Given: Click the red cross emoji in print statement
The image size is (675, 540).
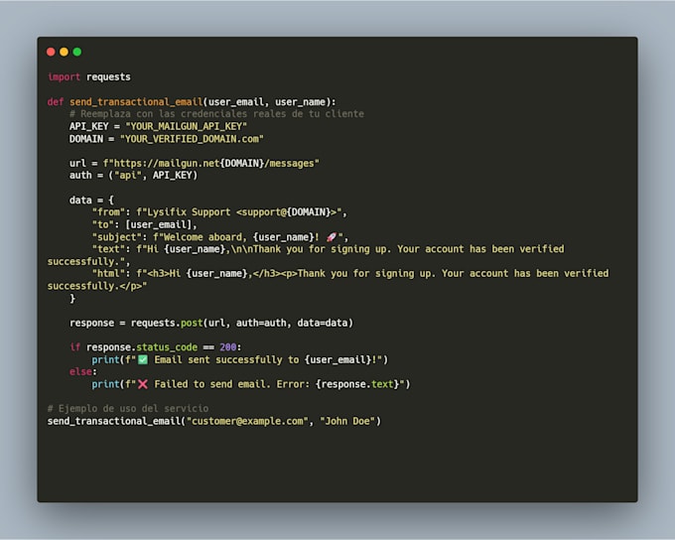Looking at the screenshot, I should coord(143,384).
